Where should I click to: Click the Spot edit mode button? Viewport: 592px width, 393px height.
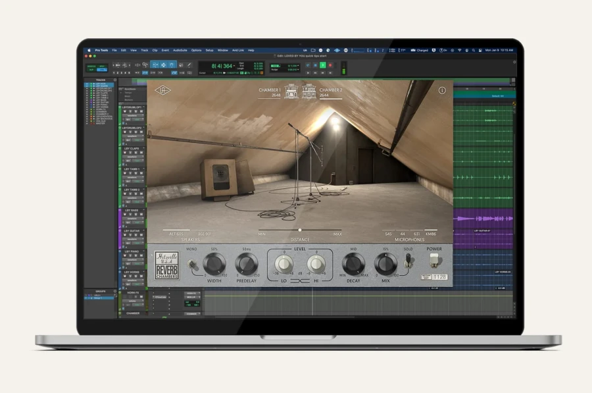click(x=102, y=66)
